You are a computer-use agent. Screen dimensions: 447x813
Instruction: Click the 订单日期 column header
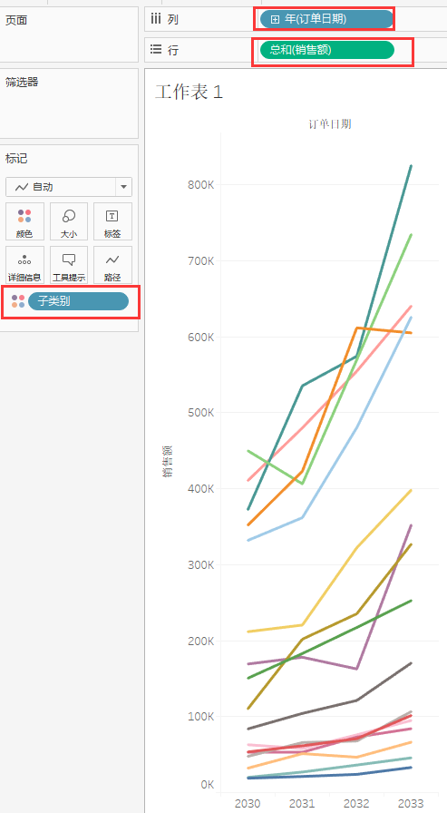click(x=329, y=123)
